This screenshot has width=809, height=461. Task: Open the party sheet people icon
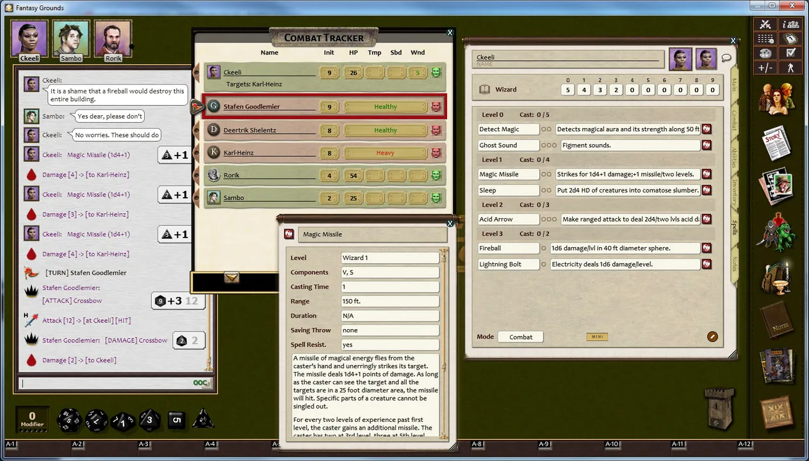(x=790, y=24)
